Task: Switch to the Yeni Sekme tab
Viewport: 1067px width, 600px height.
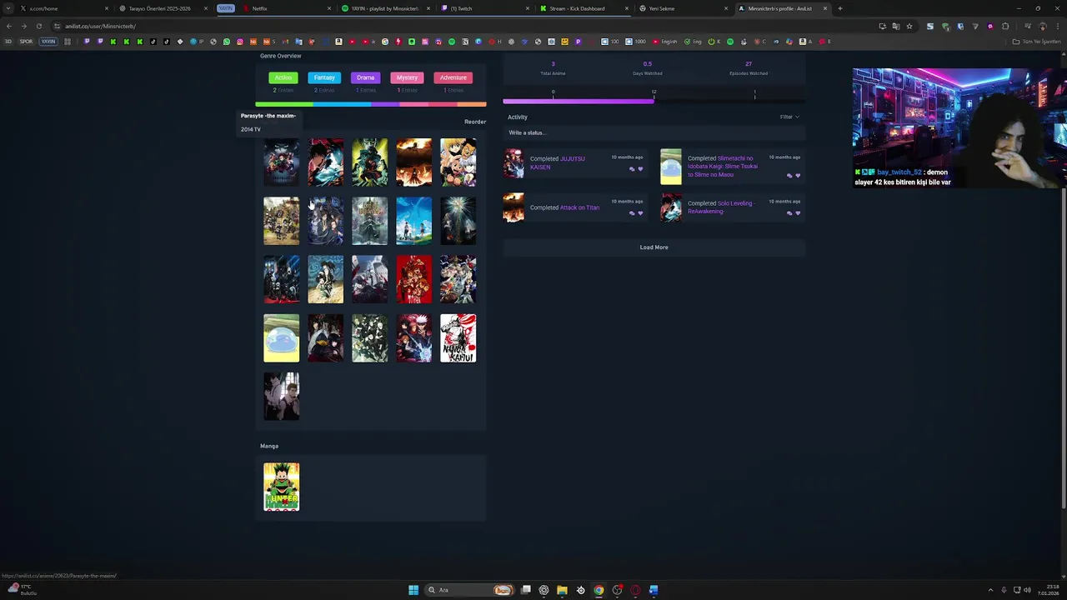Action: (684, 8)
